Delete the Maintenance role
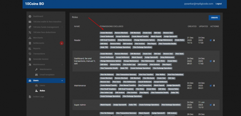This screenshot has width=241, height=116. point(214,86)
